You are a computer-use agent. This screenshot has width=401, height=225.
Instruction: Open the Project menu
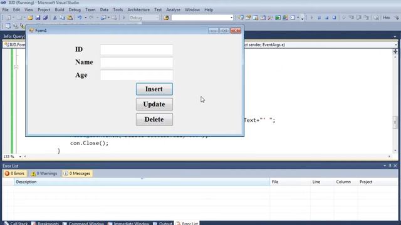tap(44, 10)
